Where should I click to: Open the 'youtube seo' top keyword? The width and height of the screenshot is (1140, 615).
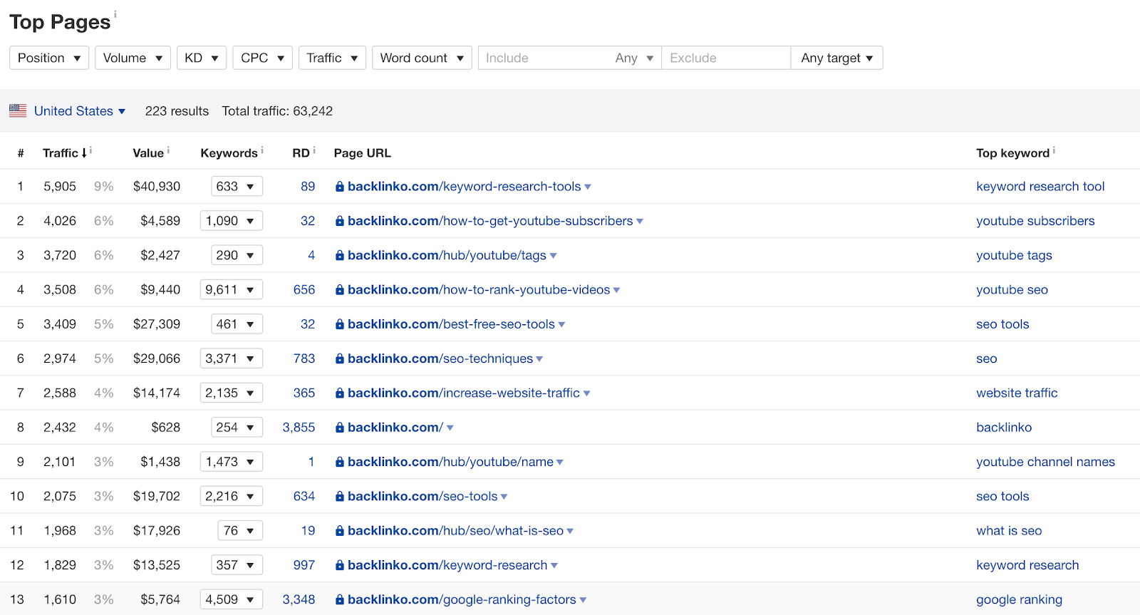pos(1012,290)
